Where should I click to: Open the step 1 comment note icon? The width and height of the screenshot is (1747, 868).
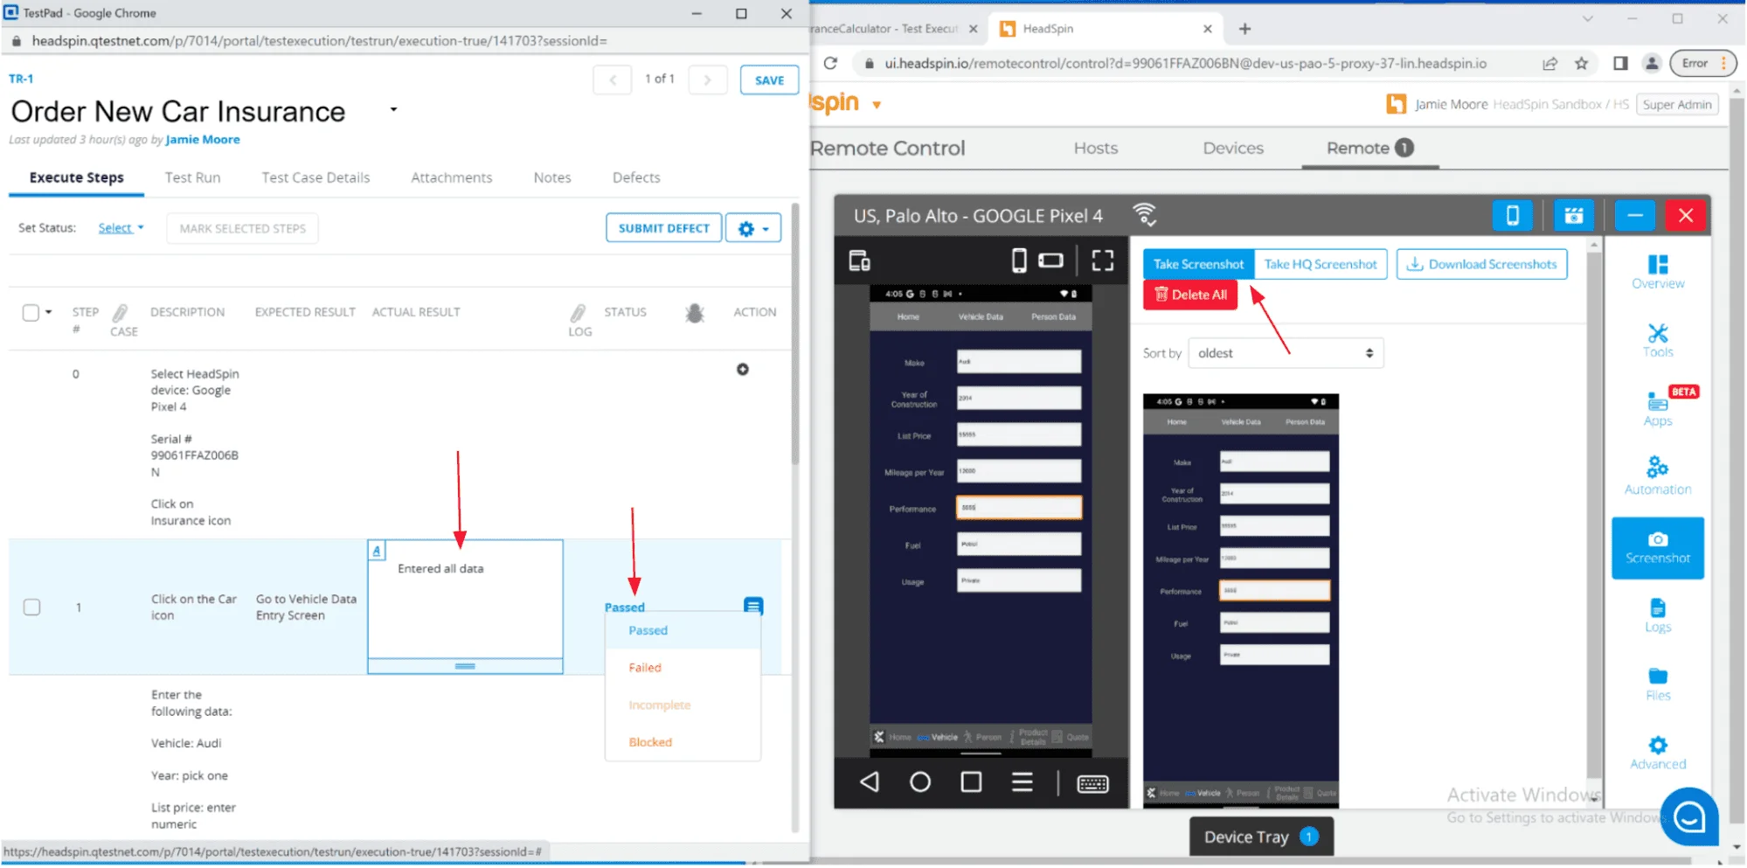(752, 605)
